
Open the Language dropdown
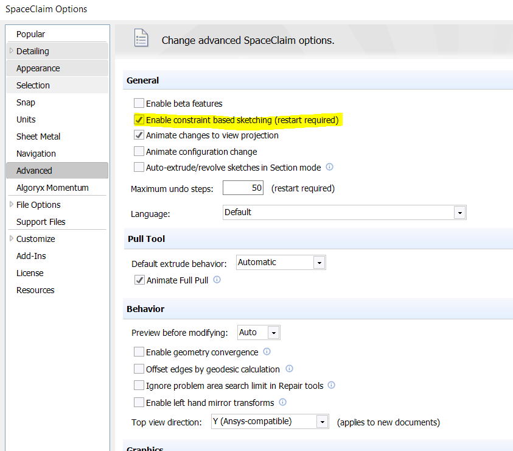pyautogui.click(x=459, y=213)
